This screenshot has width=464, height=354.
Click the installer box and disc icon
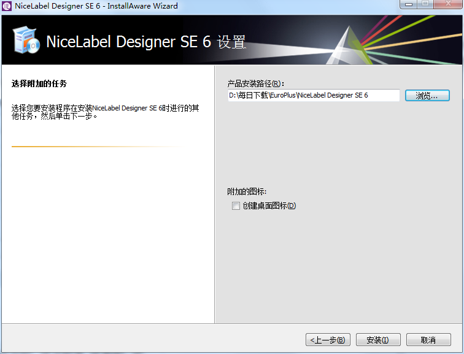26,40
